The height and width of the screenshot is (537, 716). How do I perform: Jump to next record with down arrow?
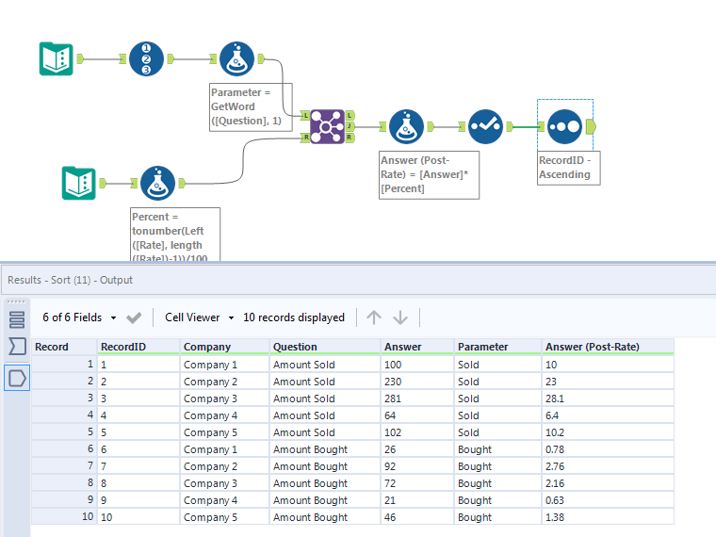tap(400, 317)
